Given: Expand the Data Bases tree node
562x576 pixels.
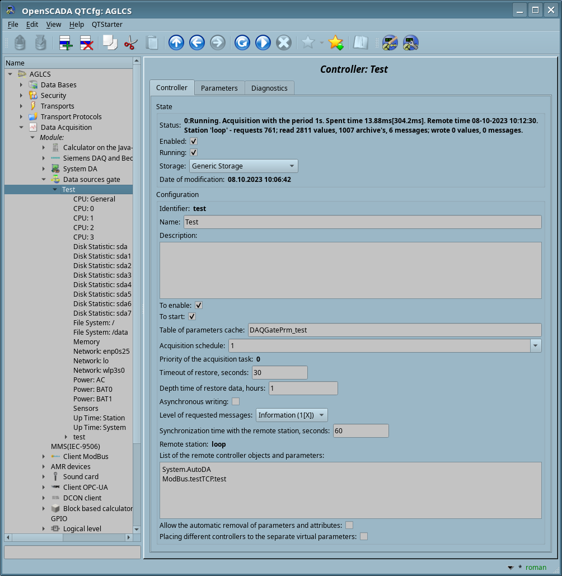Looking at the screenshot, I should [21, 85].
